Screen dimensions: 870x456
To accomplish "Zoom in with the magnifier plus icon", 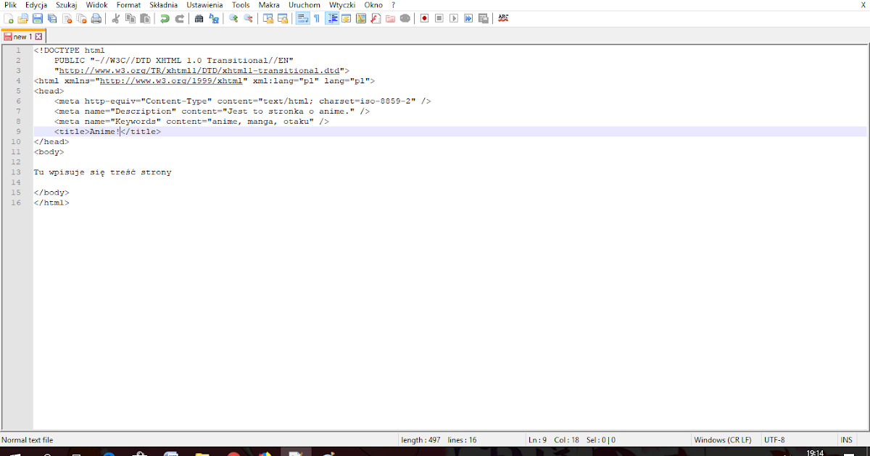I will 234,18.
